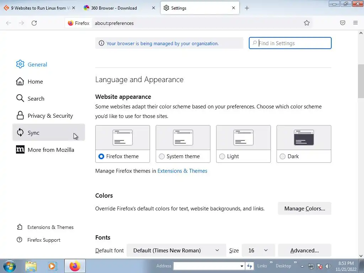Click the taskbar clock 8:53 PM
The width and height of the screenshot is (364, 273).
click(346, 263)
